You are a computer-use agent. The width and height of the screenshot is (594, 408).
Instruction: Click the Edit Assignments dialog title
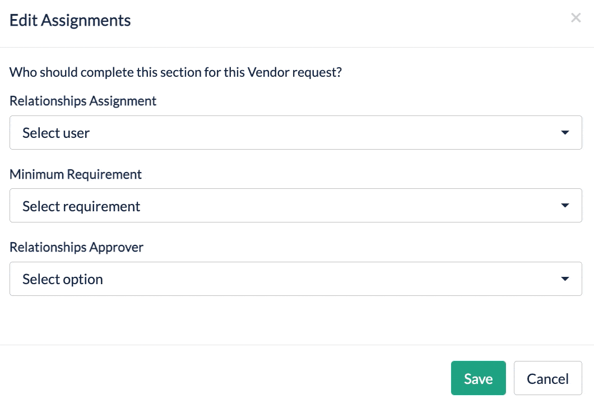coord(70,21)
